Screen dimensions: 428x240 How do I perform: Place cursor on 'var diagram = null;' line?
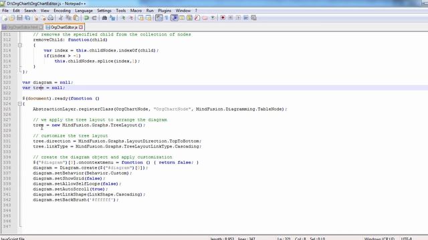point(47,83)
